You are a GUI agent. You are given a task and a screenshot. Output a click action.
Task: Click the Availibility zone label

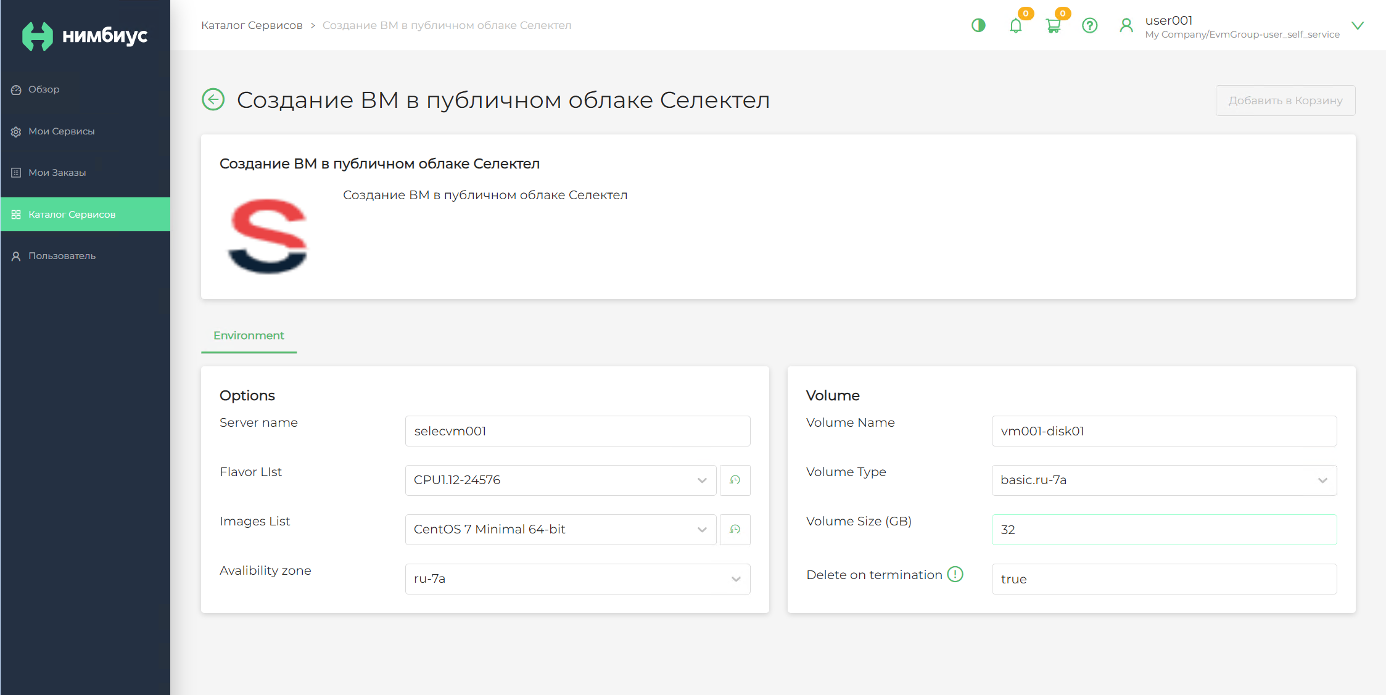coord(265,570)
